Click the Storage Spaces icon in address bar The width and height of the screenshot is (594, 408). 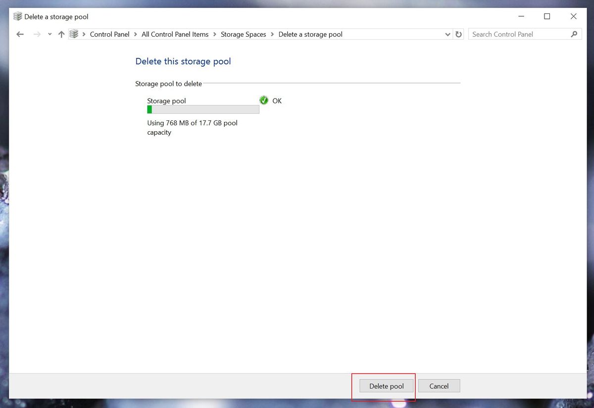pos(74,34)
